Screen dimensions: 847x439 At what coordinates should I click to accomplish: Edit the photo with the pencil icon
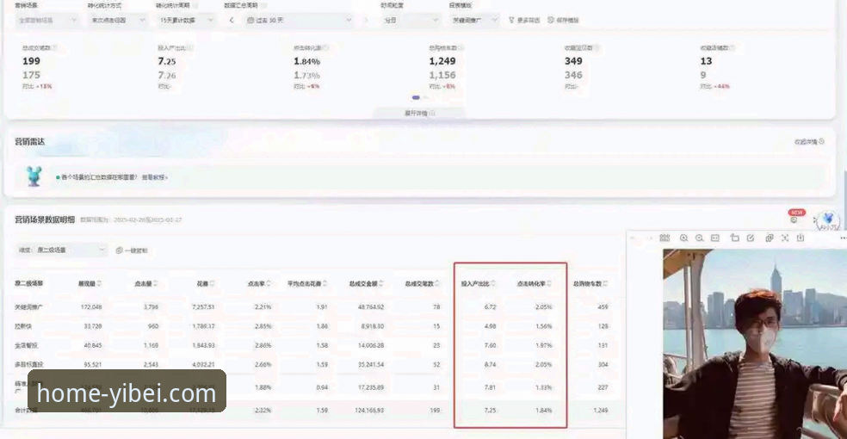pyautogui.click(x=751, y=238)
